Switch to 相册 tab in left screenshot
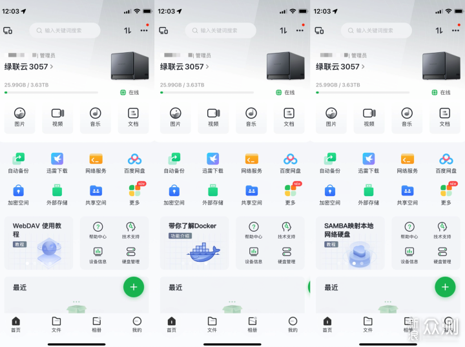The height and width of the screenshot is (347, 465). pyautogui.click(x=97, y=324)
